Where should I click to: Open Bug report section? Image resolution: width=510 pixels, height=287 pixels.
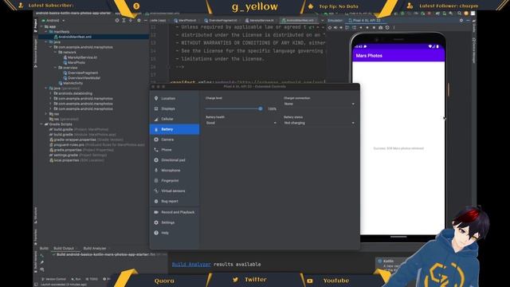point(175,202)
